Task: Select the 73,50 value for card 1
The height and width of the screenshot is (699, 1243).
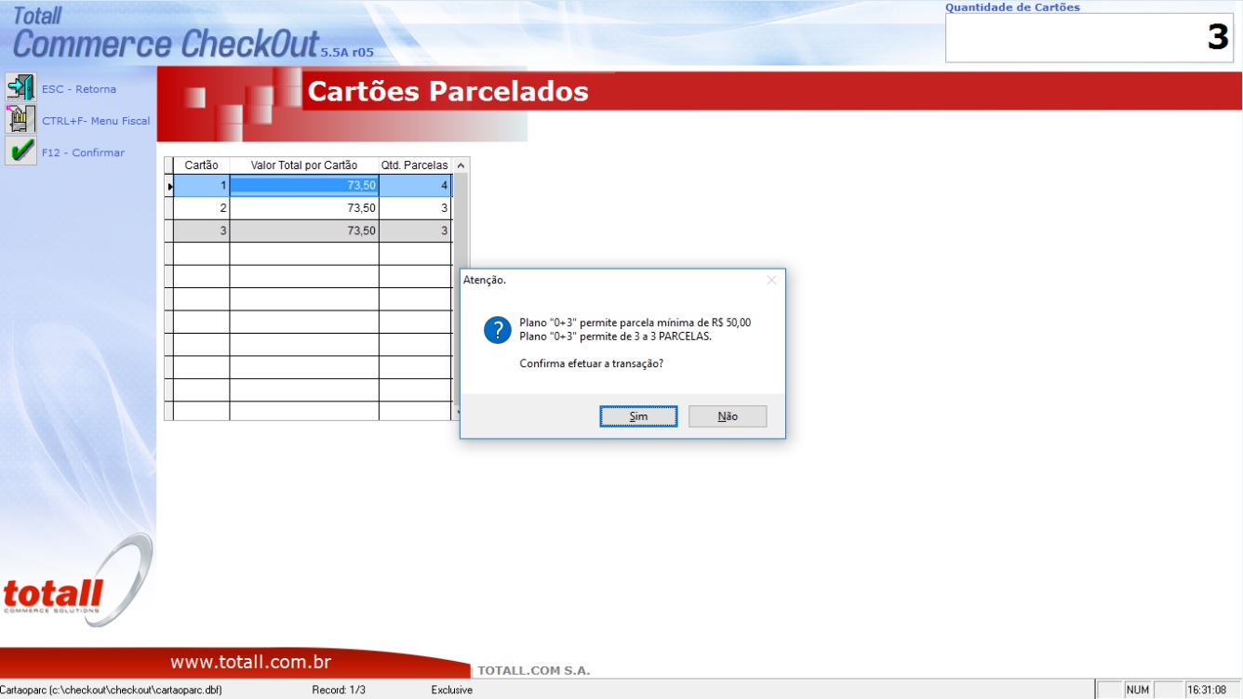Action: tap(304, 186)
